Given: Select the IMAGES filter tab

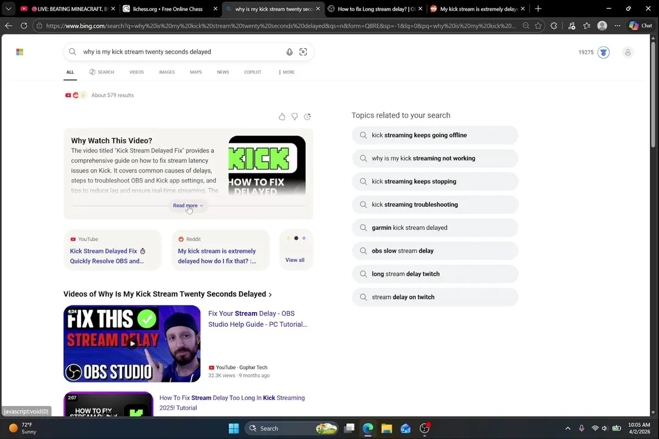Looking at the screenshot, I should [167, 73].
